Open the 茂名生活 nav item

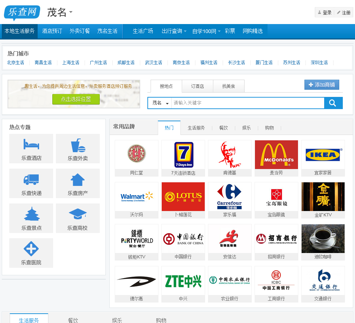pyautogui.click(x=107, y=31)
